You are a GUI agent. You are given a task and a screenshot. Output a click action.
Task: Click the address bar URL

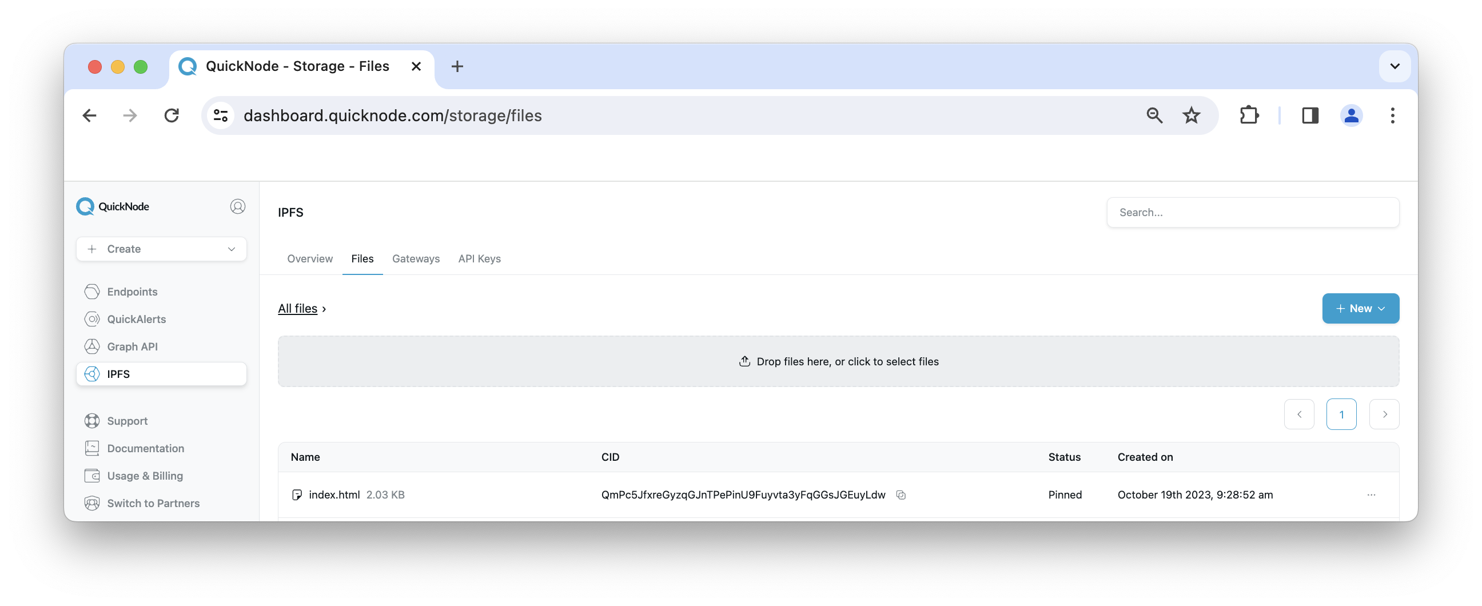[x=392, y=115]
